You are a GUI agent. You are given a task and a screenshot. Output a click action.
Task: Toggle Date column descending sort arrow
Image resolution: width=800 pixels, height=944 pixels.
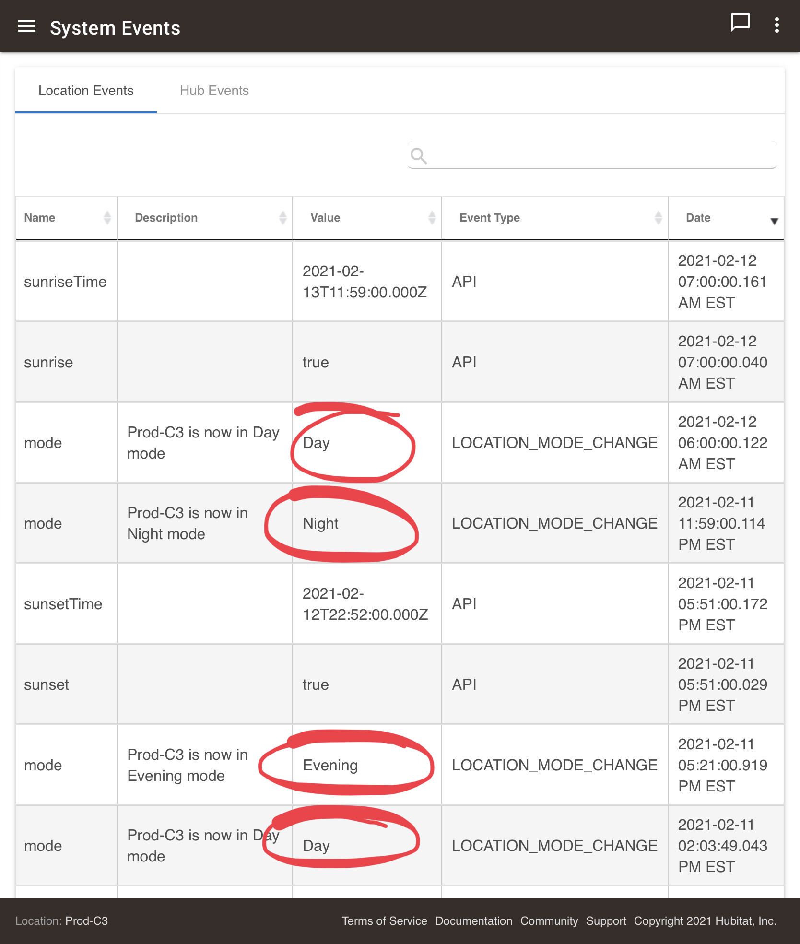[774, 221]
